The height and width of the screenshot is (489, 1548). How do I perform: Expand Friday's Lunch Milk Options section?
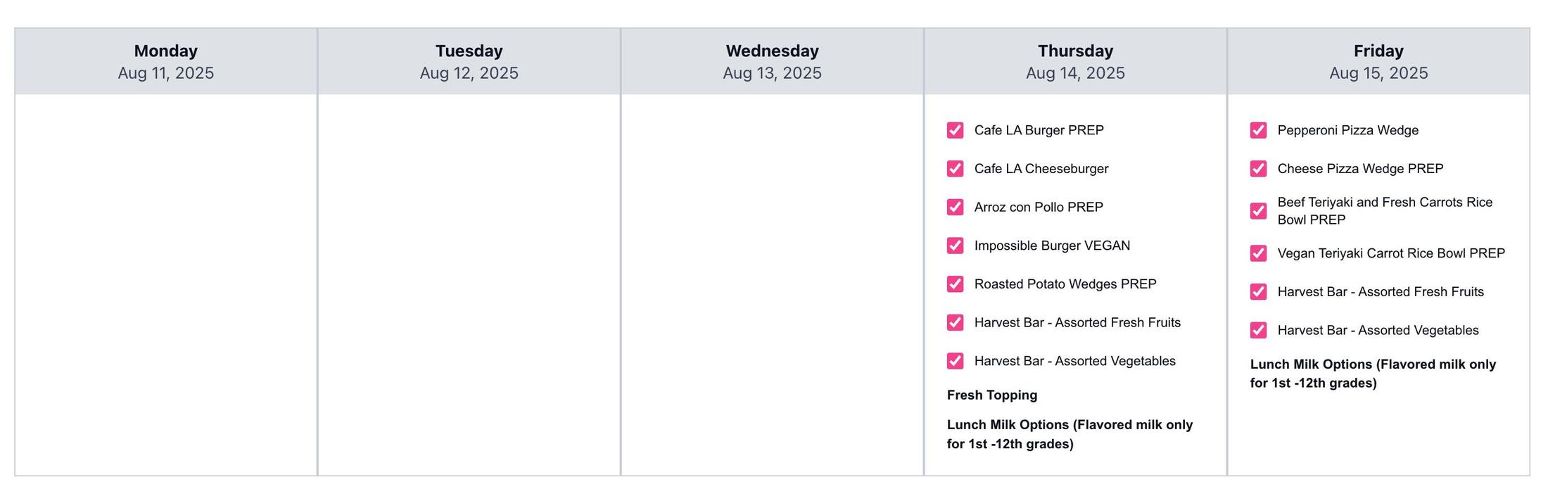tap(1373, 374)
